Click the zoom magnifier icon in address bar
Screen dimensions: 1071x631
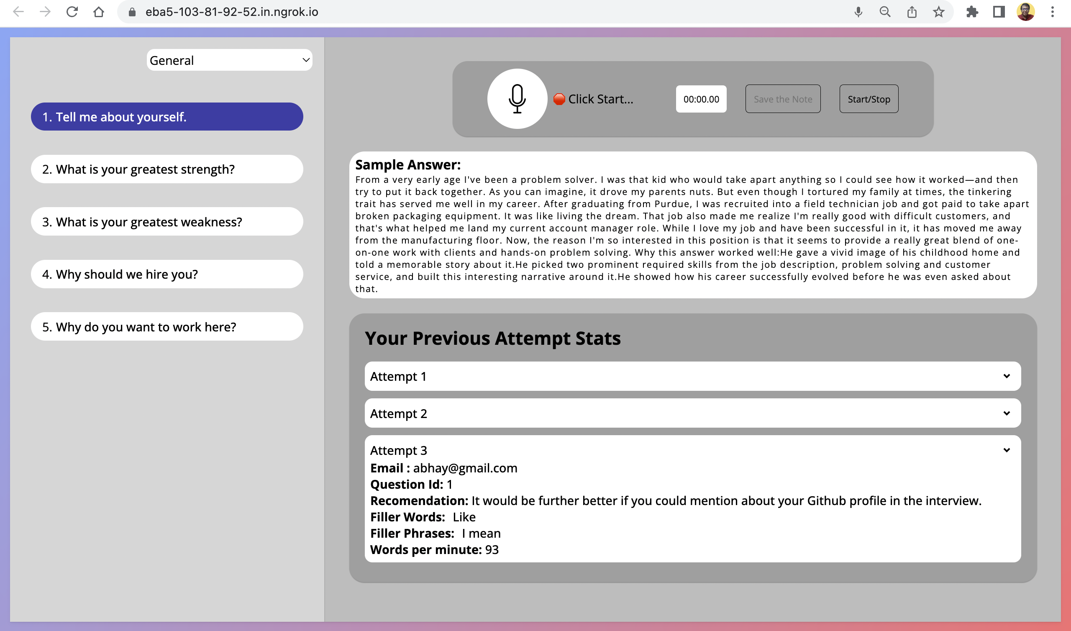coord(885,11)
